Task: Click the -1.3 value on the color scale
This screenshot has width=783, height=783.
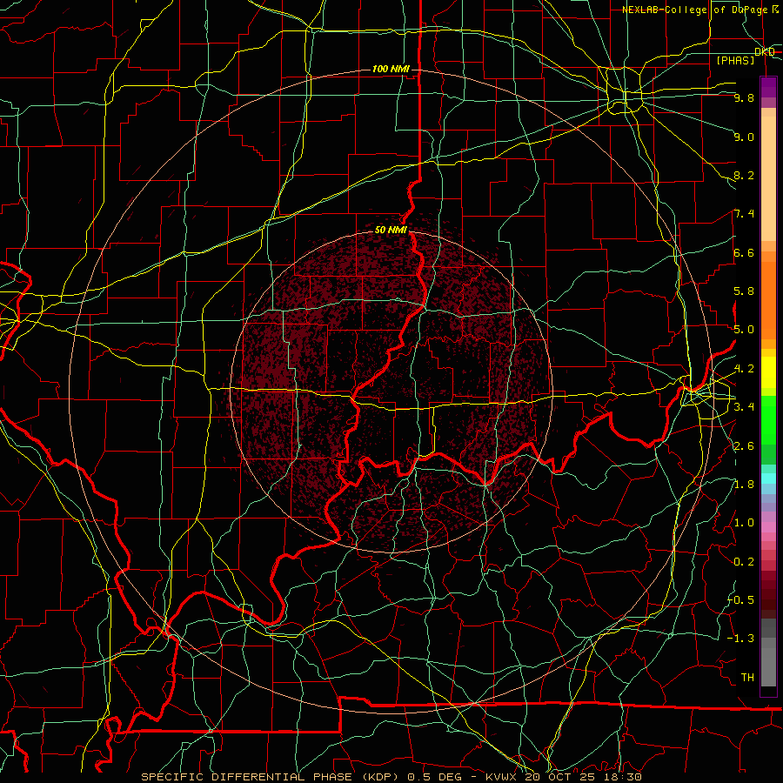Action: coord(741,639)
